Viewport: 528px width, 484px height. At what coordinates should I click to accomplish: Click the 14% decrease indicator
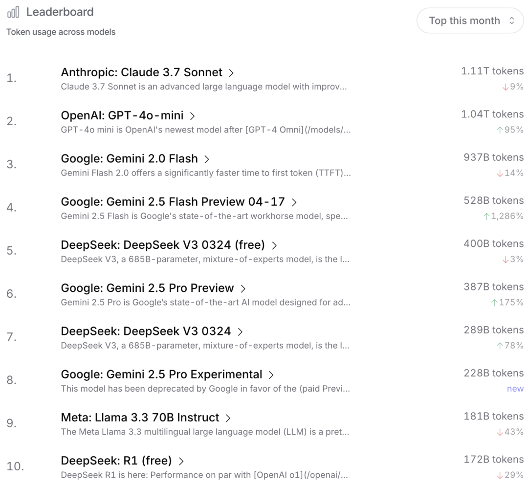click(x=510, y=173)
